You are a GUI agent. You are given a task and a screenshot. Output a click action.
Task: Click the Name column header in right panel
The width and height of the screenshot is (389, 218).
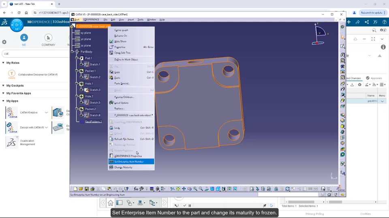click(x=371, y=96)
